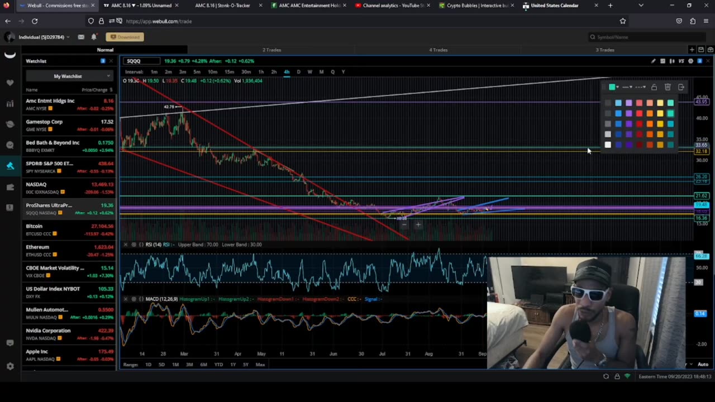
Task: Open the Webull home logo icon
Action: (x=9, y=54)
